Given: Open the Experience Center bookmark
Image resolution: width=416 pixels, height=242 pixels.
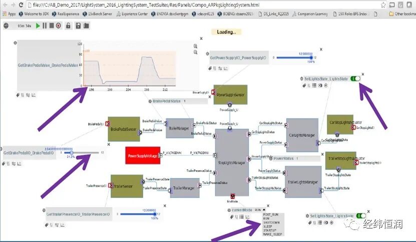Looking at the screenshot, I should click(132, 14).
